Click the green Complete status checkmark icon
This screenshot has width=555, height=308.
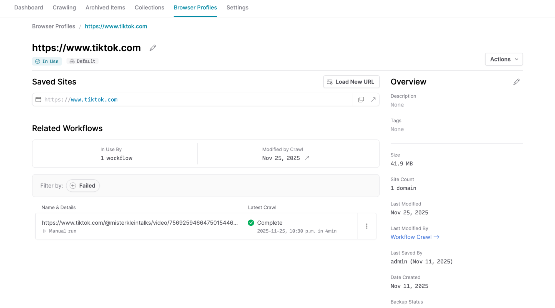(x=251, y=222)
